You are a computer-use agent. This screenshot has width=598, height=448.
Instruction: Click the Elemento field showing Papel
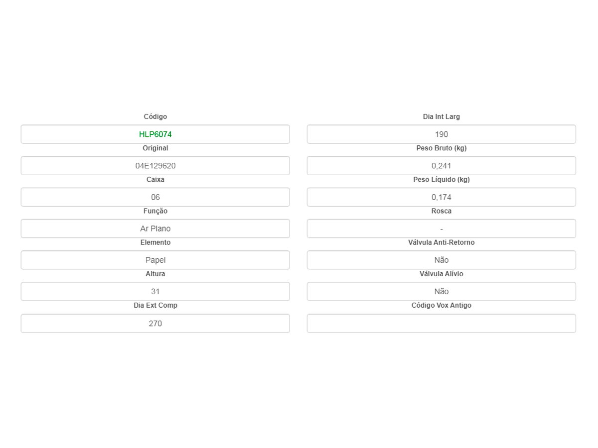click(155, 260)
